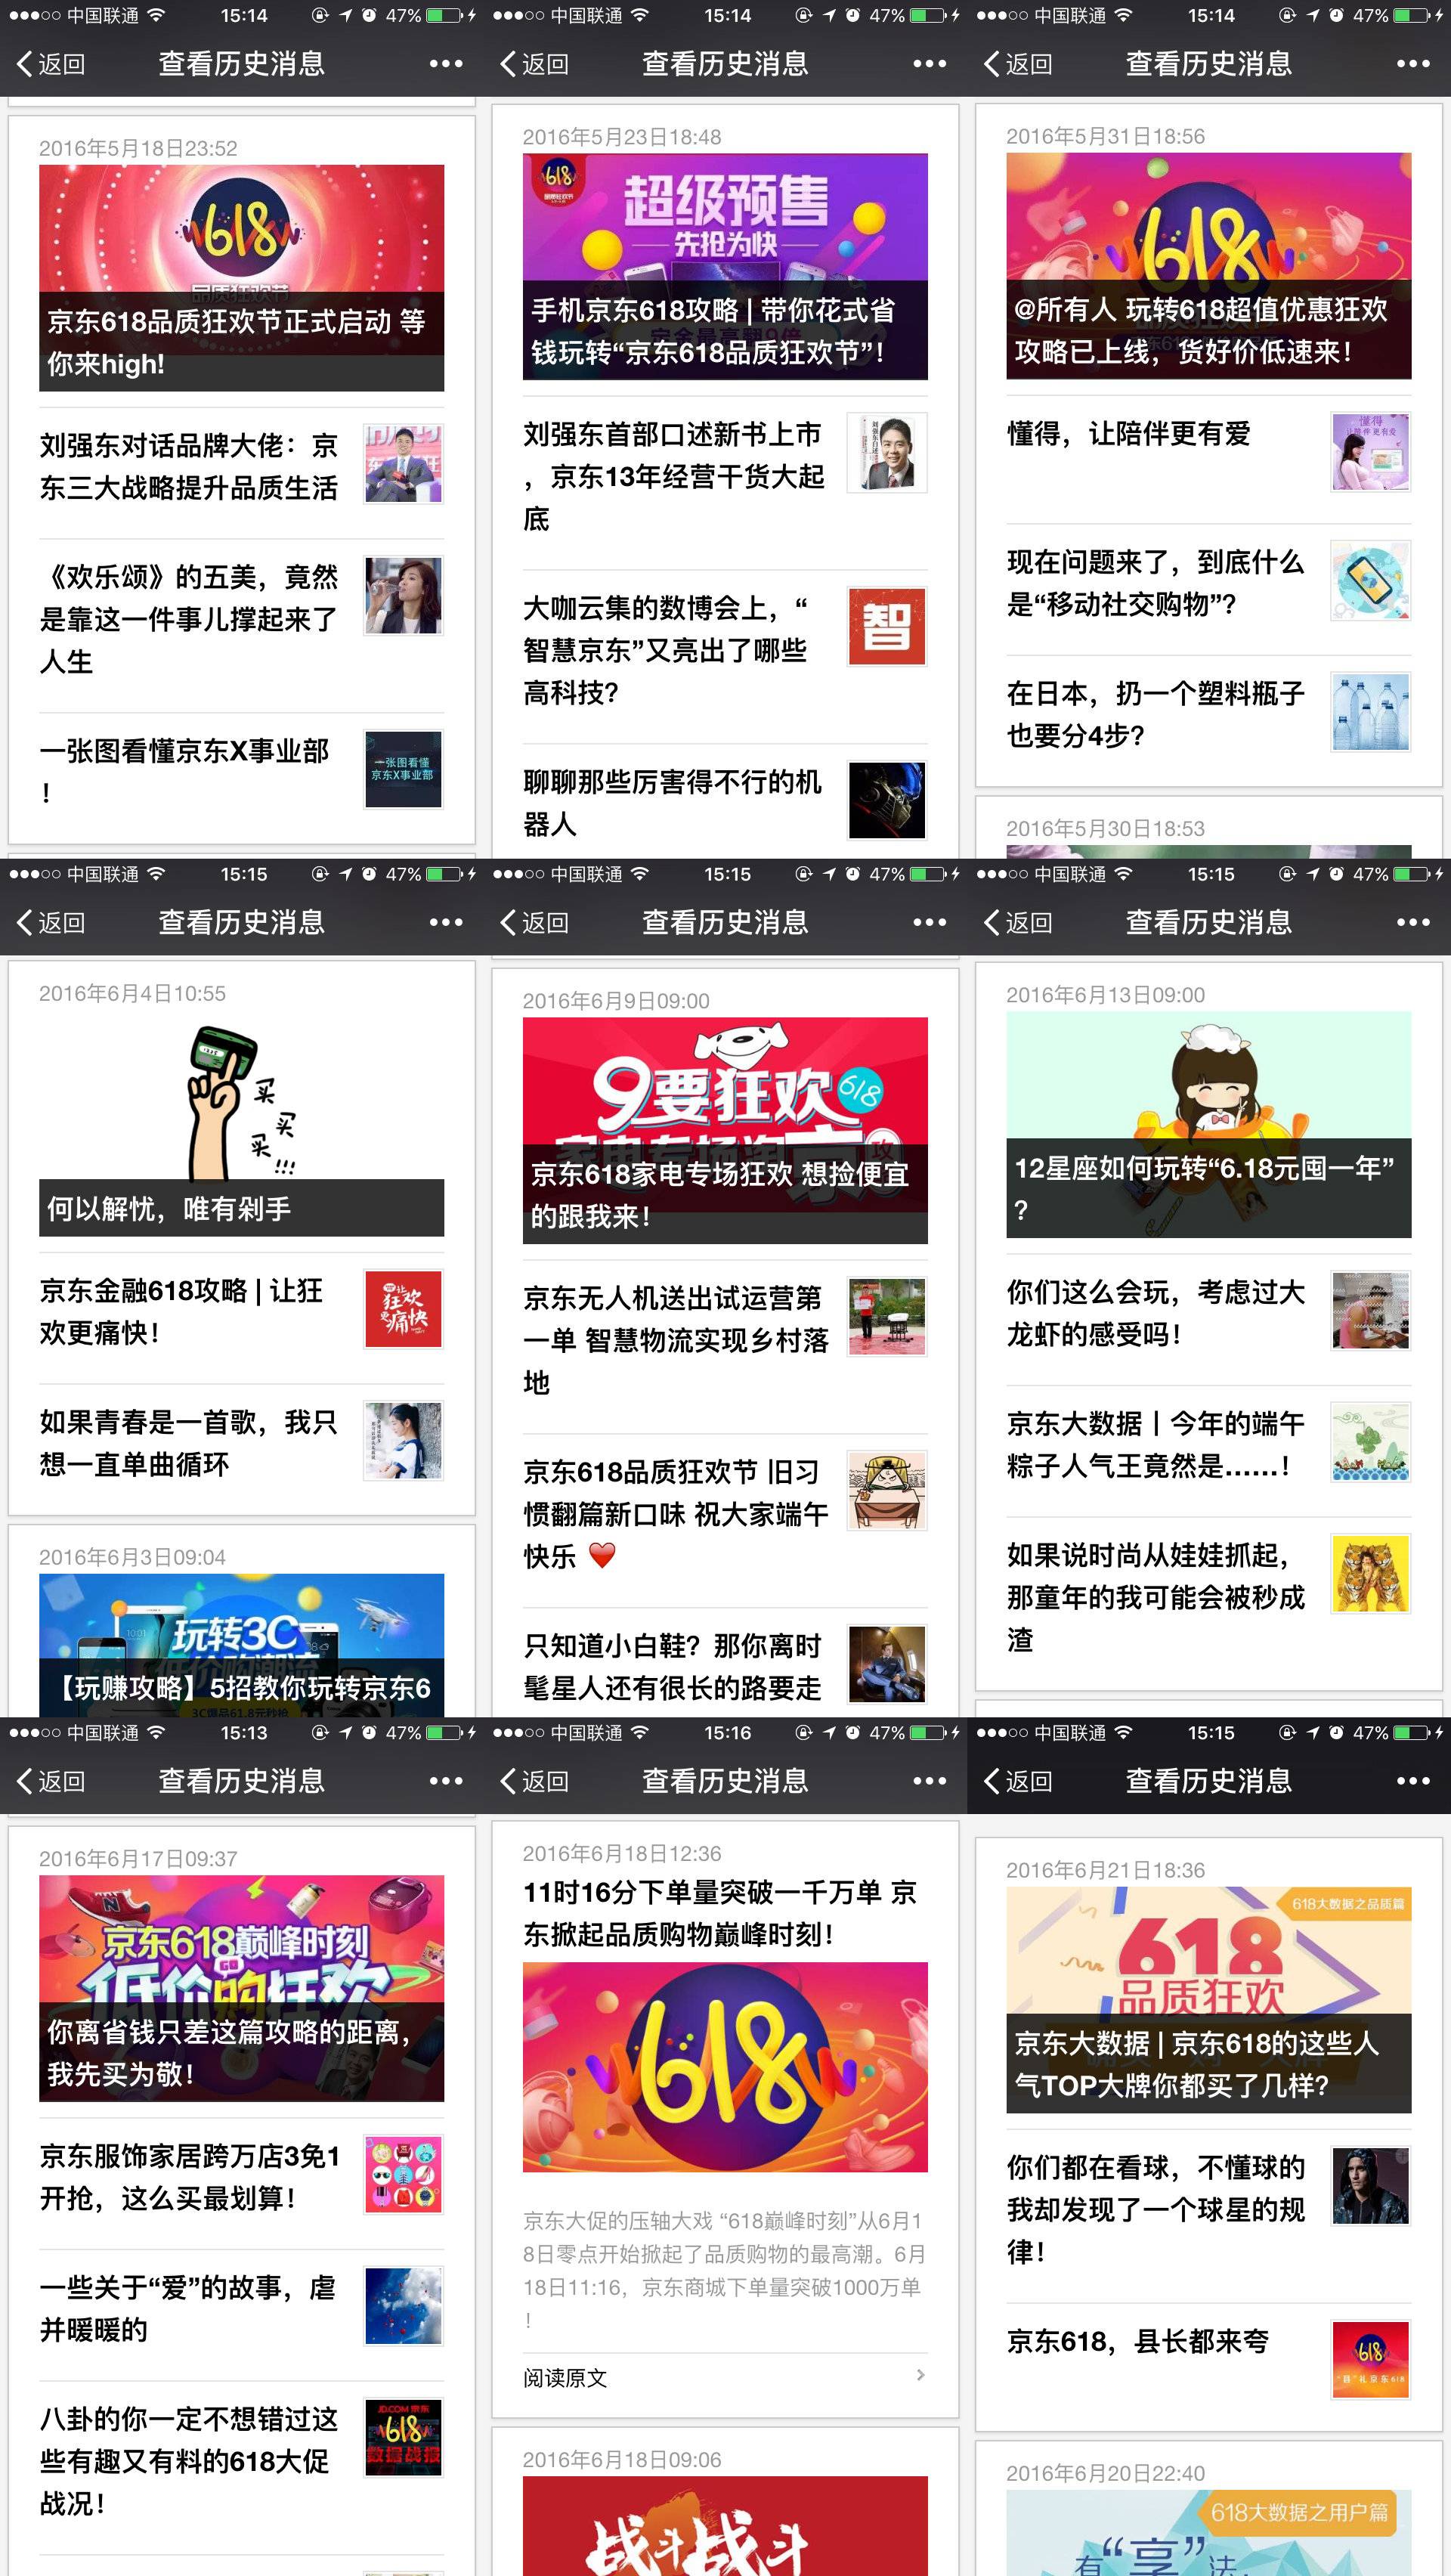Tap 618 数据战报 thumbnail for 八卦的你 article

(403, 2438)
